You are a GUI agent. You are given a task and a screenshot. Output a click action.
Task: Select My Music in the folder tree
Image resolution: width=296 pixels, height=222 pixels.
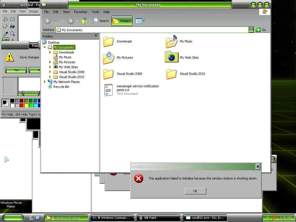coord(65,57)
